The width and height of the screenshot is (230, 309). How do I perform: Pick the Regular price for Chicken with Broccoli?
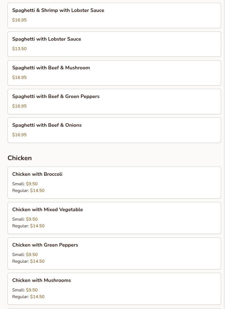click(x=37, y=191)
